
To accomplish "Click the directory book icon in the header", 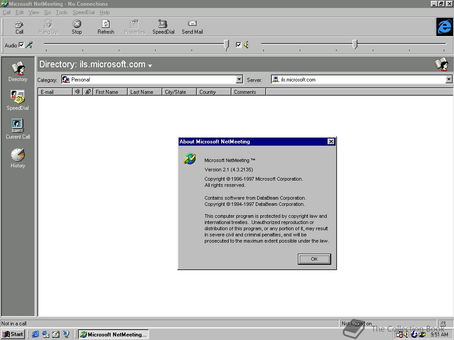I will click(x=442, y=64).
